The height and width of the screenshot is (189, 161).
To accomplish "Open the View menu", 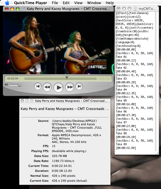I will (x=78, y=3).
